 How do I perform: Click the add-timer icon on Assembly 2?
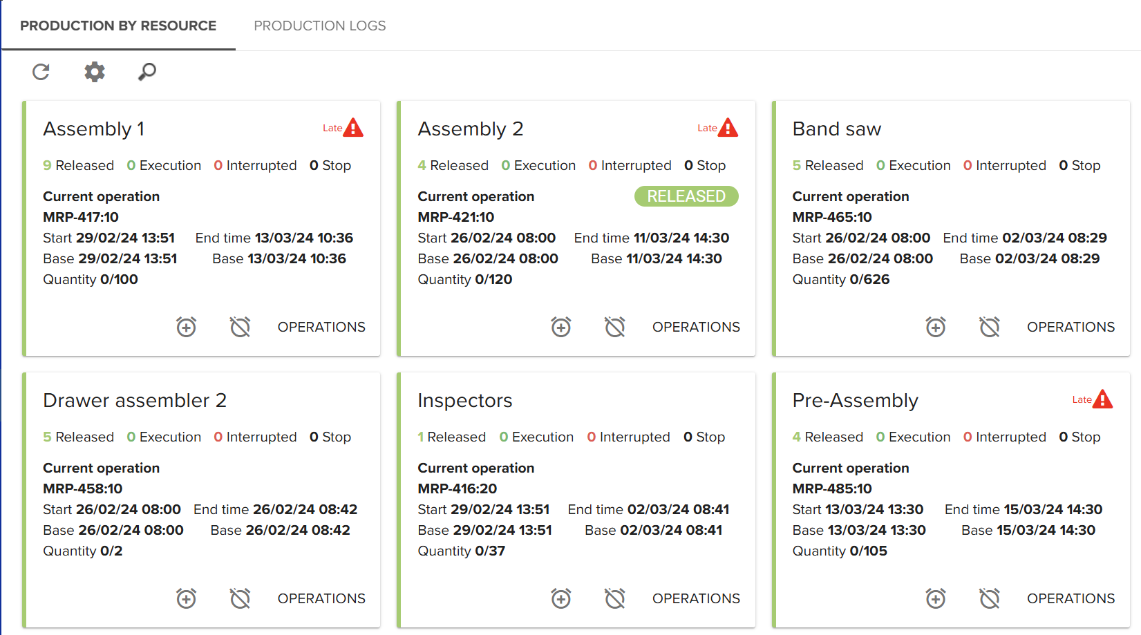[561, 327]
